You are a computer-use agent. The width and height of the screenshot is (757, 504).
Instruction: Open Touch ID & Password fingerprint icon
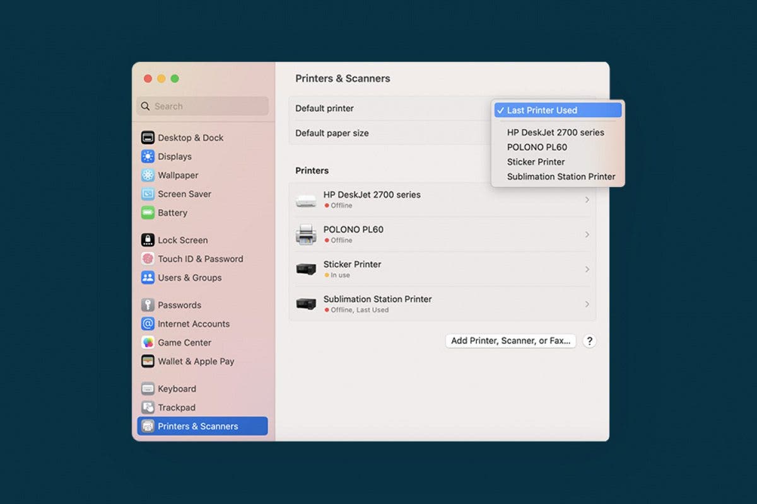click(148, 259)
